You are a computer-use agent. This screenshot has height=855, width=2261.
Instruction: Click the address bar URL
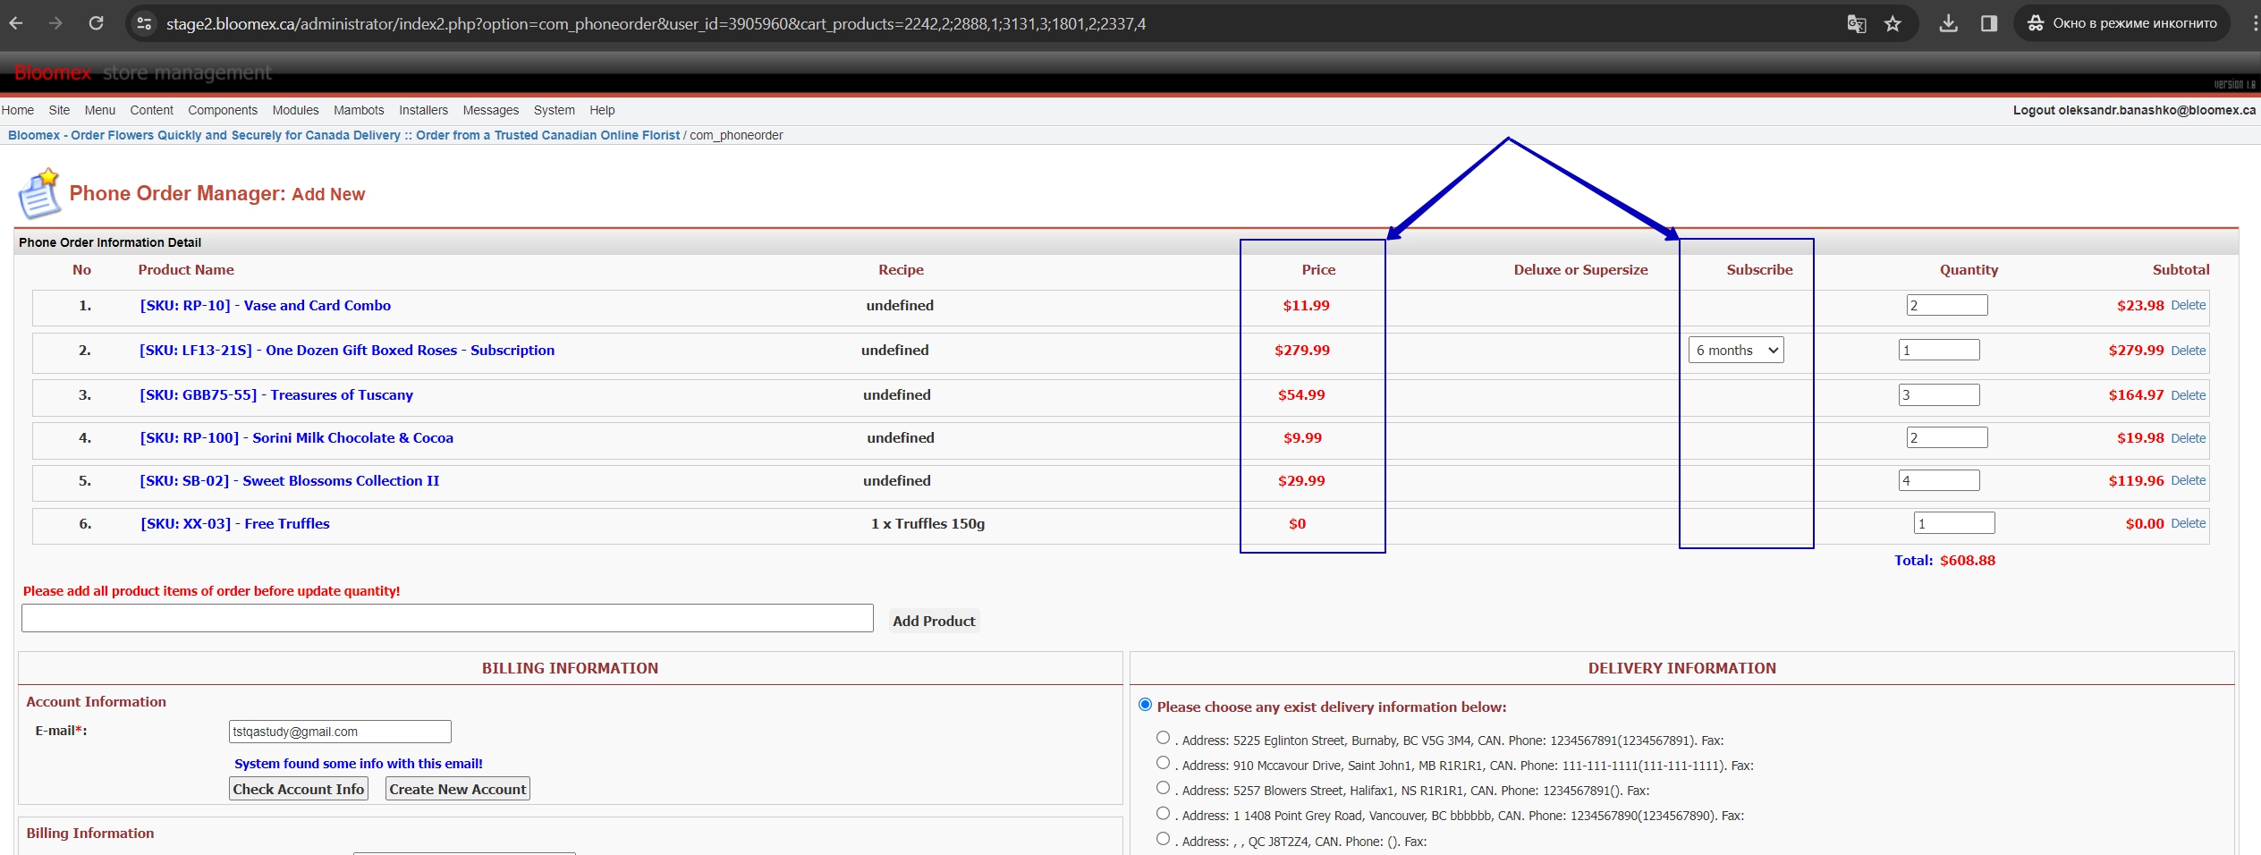coord(656,23)
